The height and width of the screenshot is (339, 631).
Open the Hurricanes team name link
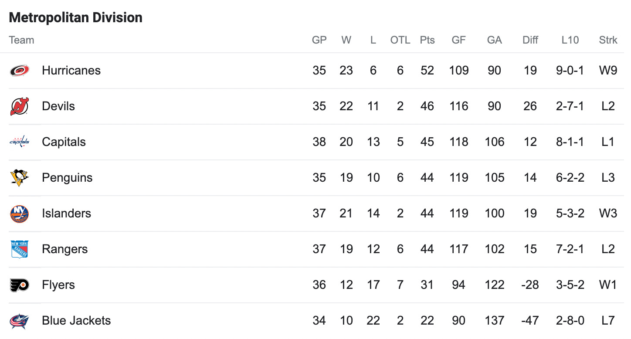(x=71, y=71)
